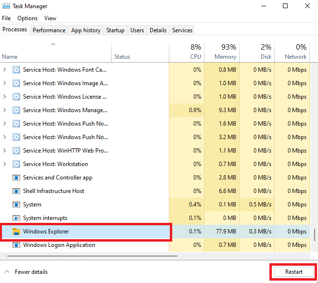The image size is (318, 283).
Task: Open the Startup tab
Action: click(115, 30)
